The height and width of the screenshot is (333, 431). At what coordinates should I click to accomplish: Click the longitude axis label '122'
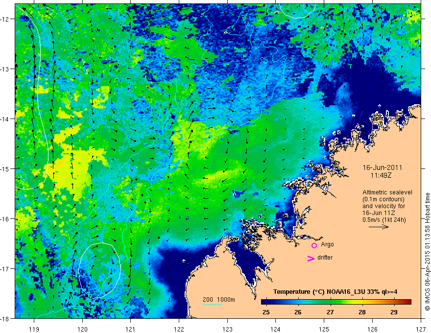[x=179, y=329]
